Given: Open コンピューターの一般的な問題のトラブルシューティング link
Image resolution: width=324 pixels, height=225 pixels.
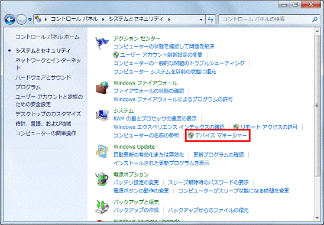Looking at the screenshot, I should pyautogui.click(x=179, y=63).
